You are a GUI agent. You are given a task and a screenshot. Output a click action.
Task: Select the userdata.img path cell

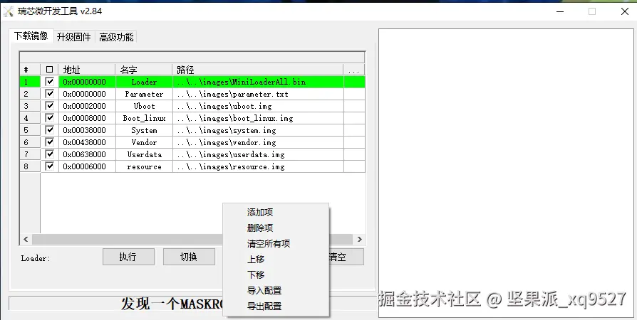[x=258, y=154]
